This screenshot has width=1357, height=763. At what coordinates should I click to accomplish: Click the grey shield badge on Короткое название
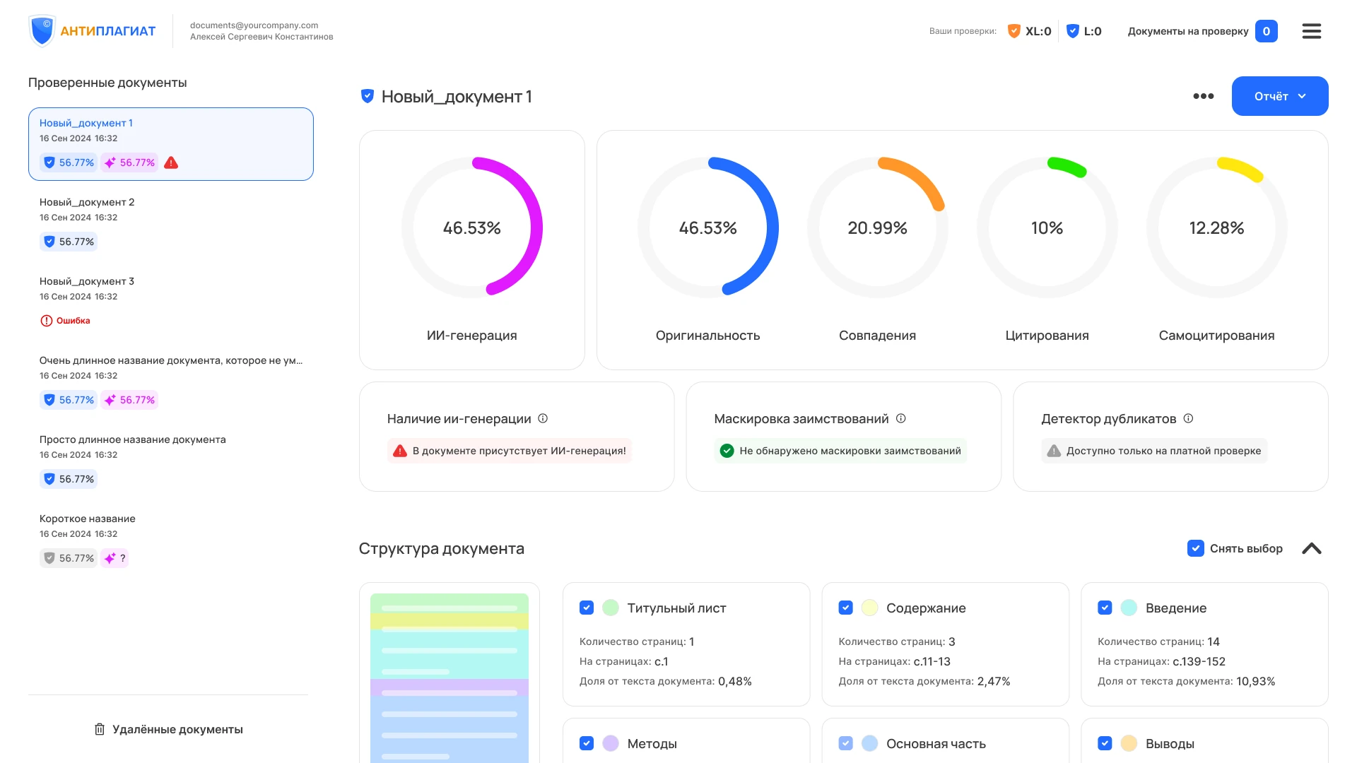(x=69, y=558)
